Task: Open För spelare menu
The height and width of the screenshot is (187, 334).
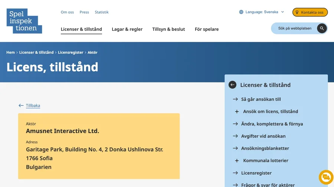Action: [x=207, y=29]
